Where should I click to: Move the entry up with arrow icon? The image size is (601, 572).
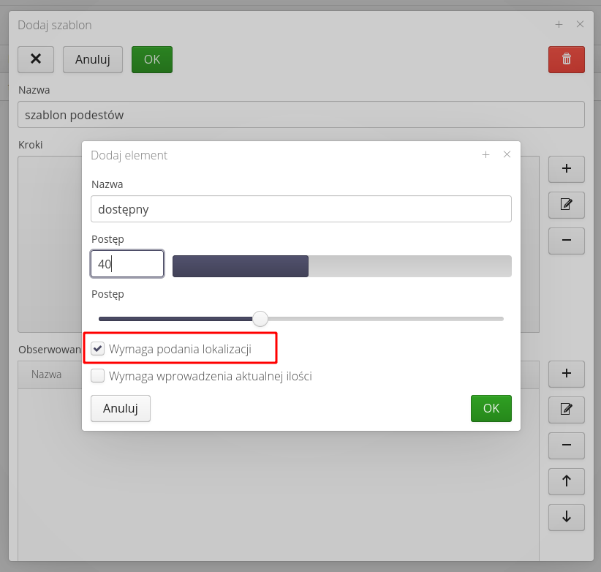click(x=566, y=481)
